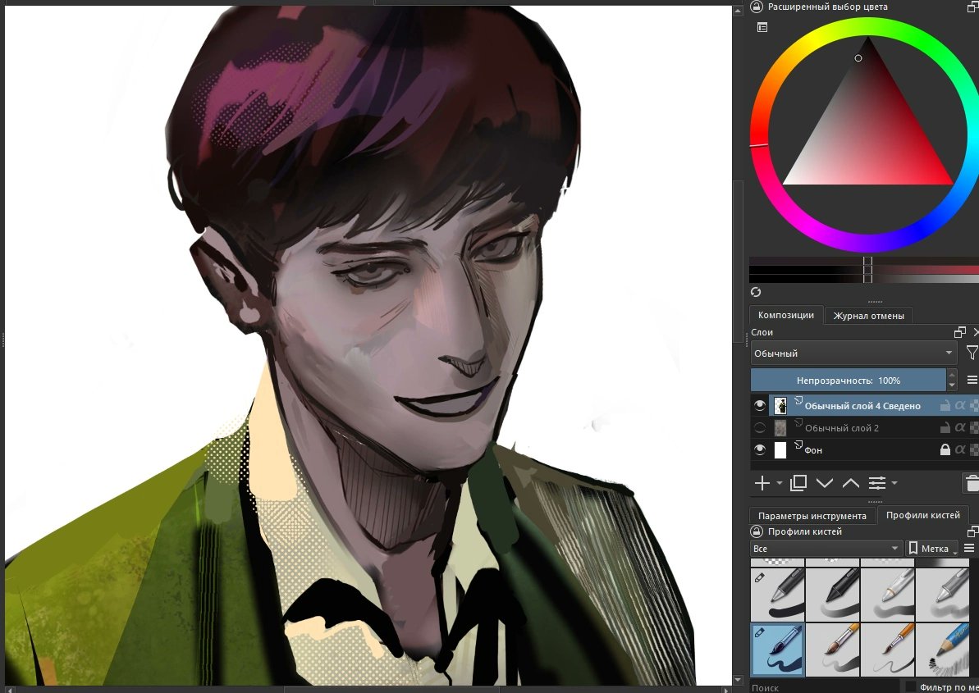Open the Все brush preset filter dropdown
This screenshot has width=979, height=693.
(825, 548)
